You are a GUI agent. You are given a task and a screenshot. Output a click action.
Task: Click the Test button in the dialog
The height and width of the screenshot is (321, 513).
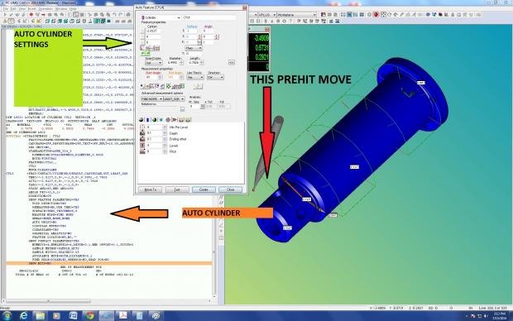177,189
